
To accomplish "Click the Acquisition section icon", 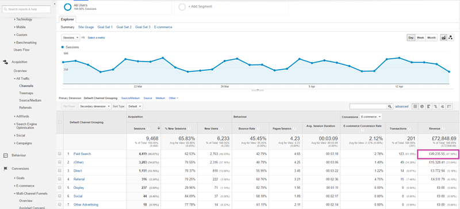I will click(x=6, y=62).
